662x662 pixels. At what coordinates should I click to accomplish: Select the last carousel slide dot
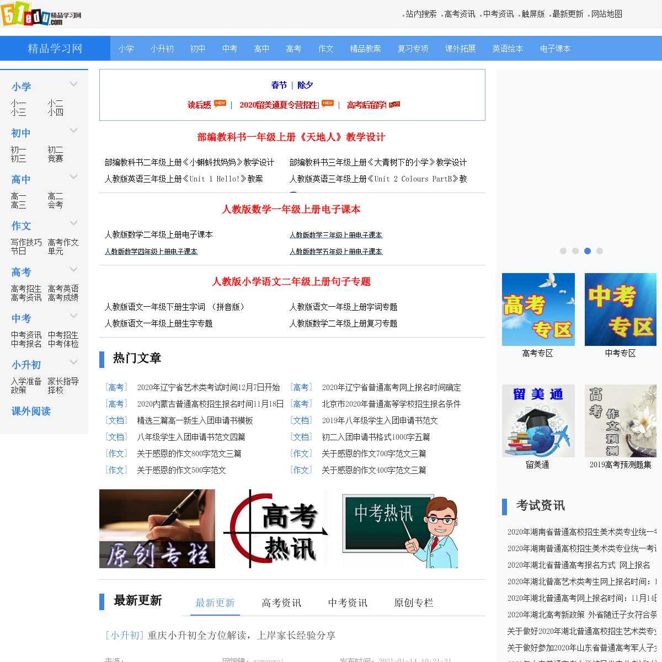tap(600, 251)
